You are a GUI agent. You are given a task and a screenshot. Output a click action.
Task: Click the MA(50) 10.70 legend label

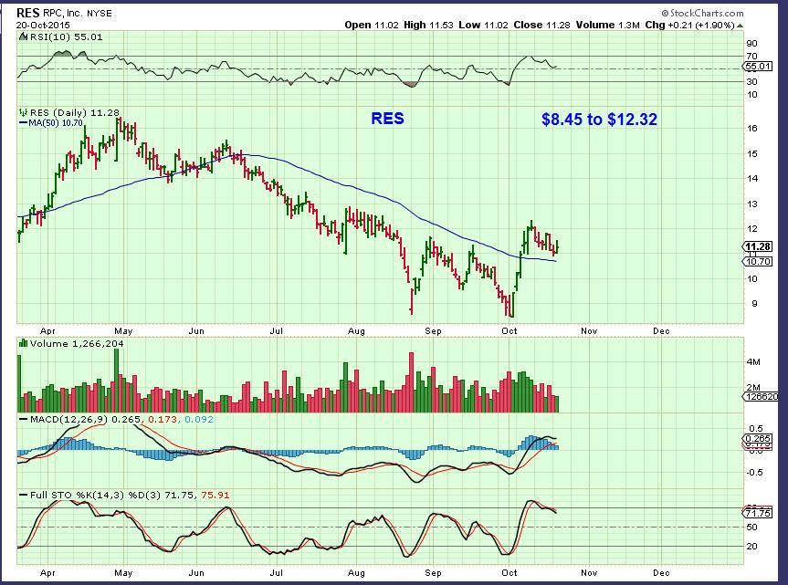pos(56,122)
